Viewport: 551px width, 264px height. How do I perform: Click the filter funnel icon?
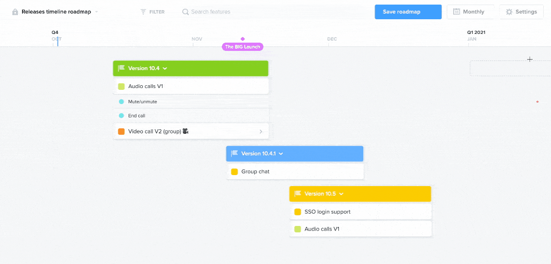[143, 12]
